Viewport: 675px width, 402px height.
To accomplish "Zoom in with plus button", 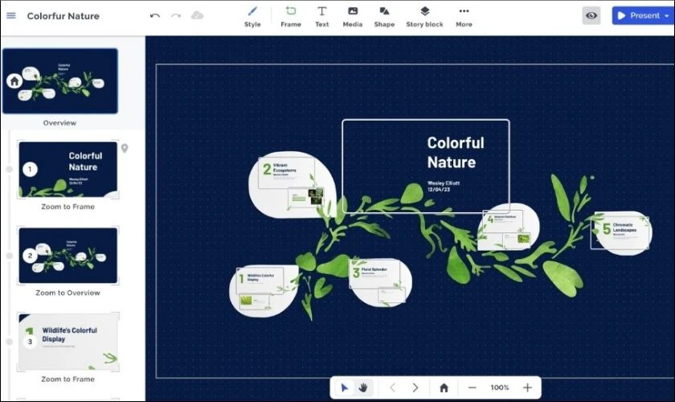I will coord(527,388).
